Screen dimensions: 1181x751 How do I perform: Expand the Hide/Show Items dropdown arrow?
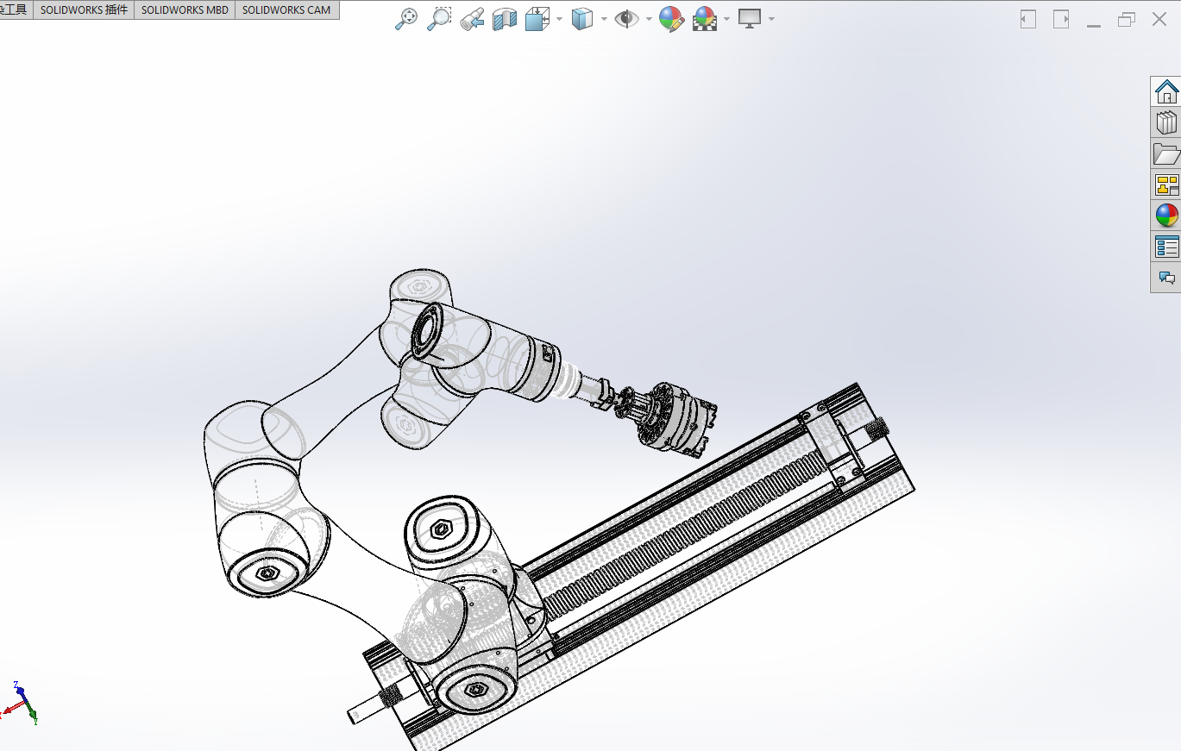pyautogui.click(x=648, y=19)
